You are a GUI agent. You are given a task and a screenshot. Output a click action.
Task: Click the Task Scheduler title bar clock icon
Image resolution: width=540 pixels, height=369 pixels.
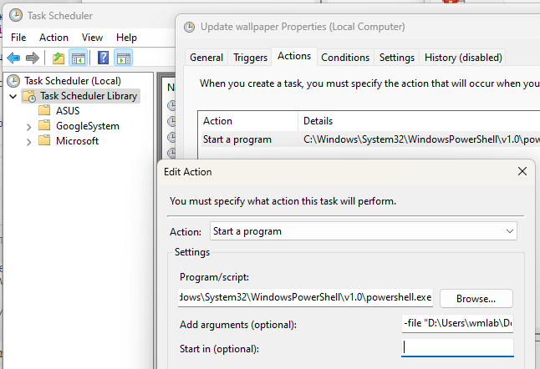(x=16, y=16)
